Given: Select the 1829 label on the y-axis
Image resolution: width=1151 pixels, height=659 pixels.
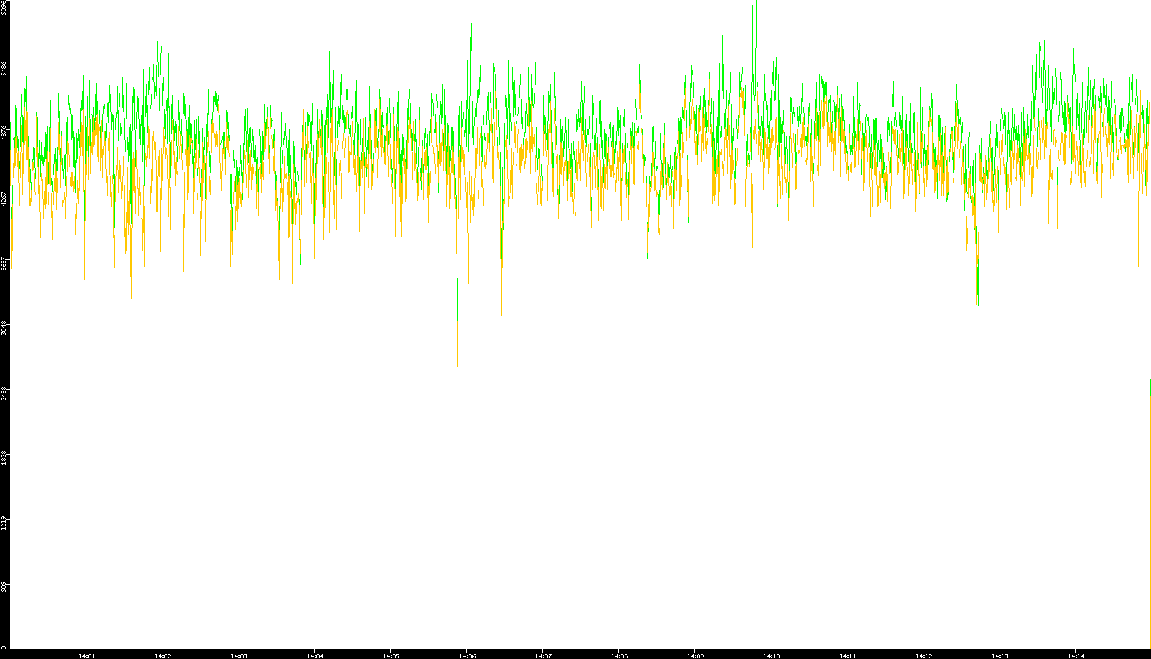Looking at the screenshot, I should click(4, 458).
